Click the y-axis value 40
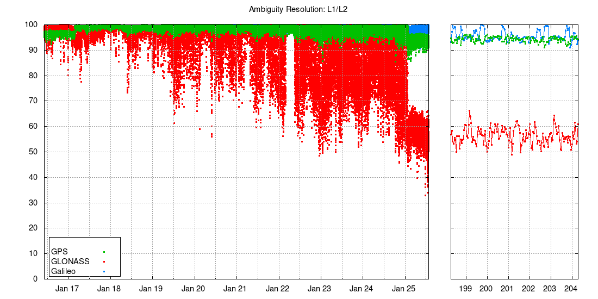The height and width of the screenshot is (299, 598). [34, 177]
